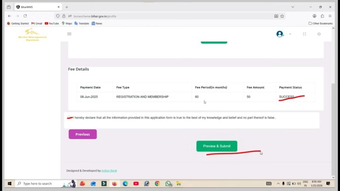Click the SUCCESS payment status text
Screen dimensions: 340x191
pyautogui.click(x=286, y=96)
